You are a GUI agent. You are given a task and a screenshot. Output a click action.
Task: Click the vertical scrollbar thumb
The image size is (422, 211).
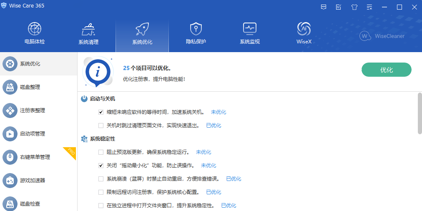click(x=419, y=113)
